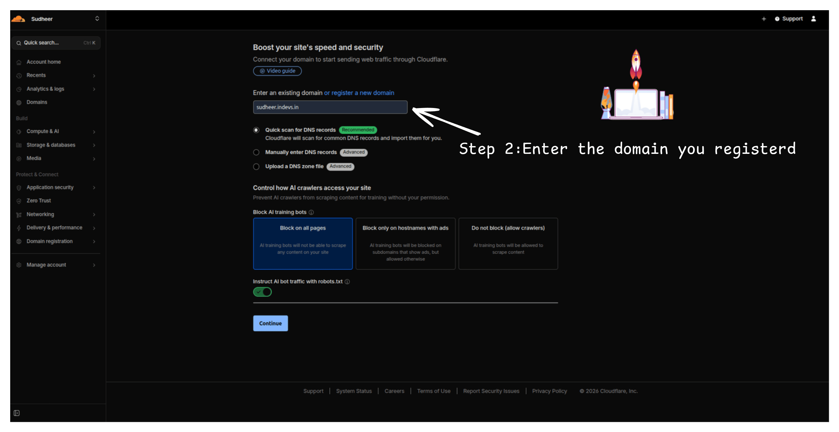Click the Continue button

pyautogui.click(x=271, y=323)
